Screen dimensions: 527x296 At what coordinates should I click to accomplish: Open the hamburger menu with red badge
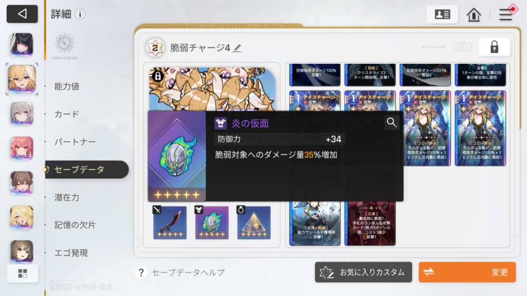(506, 14)
